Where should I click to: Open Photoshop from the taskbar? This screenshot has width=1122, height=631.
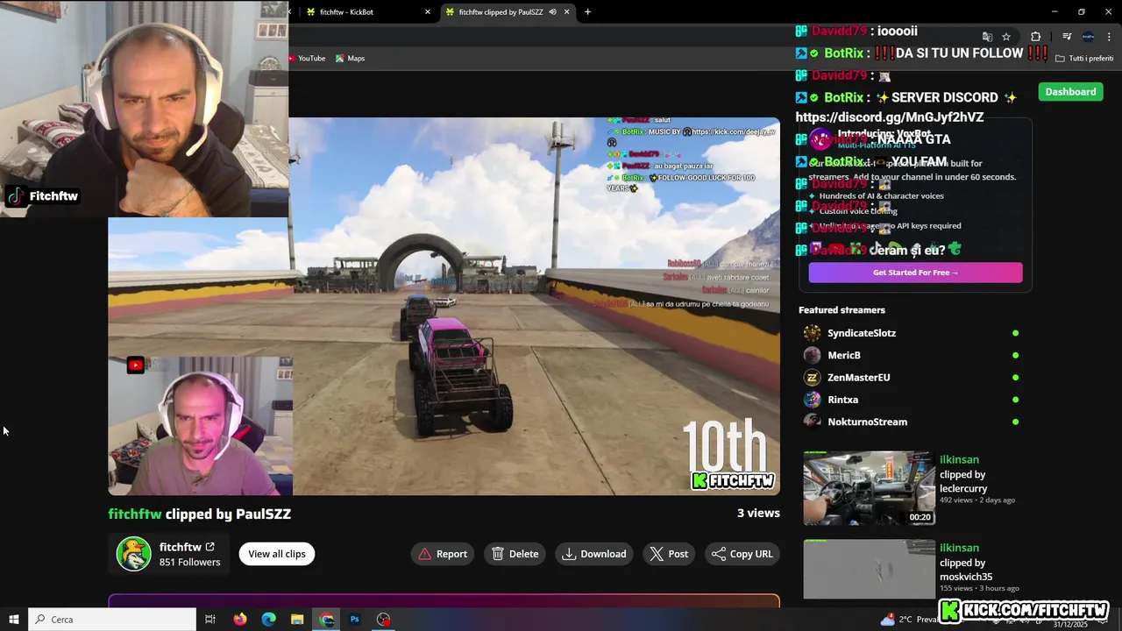[355, 620]
